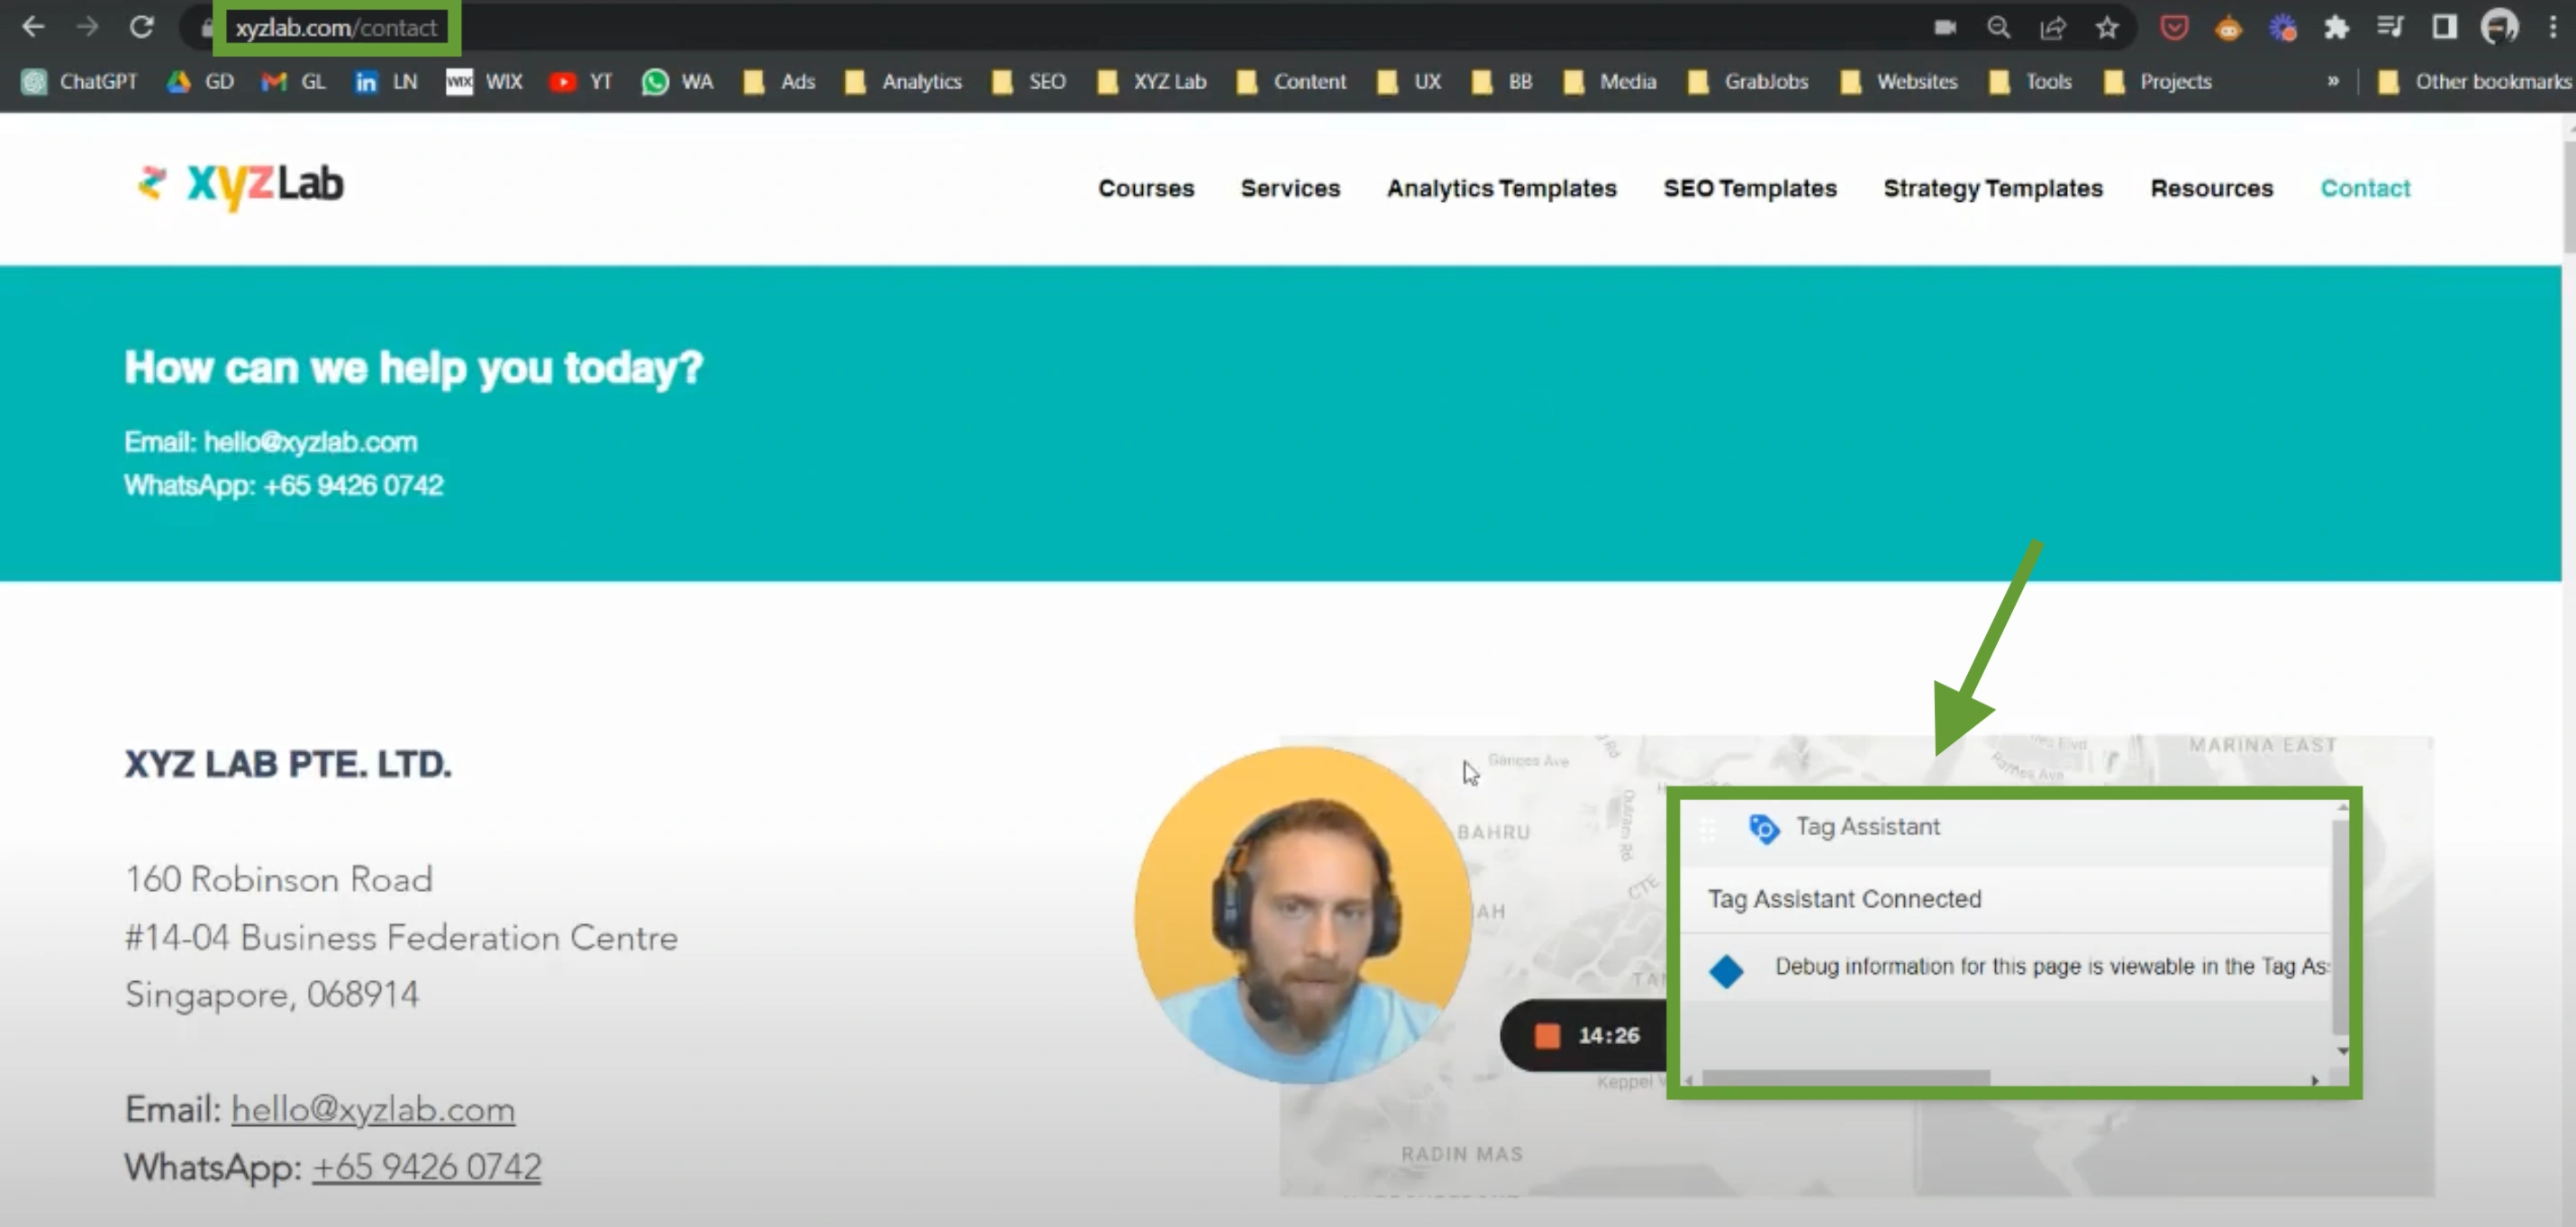Open the Courses menu item
2576x1227 pixels.
tap(1146, 188)
